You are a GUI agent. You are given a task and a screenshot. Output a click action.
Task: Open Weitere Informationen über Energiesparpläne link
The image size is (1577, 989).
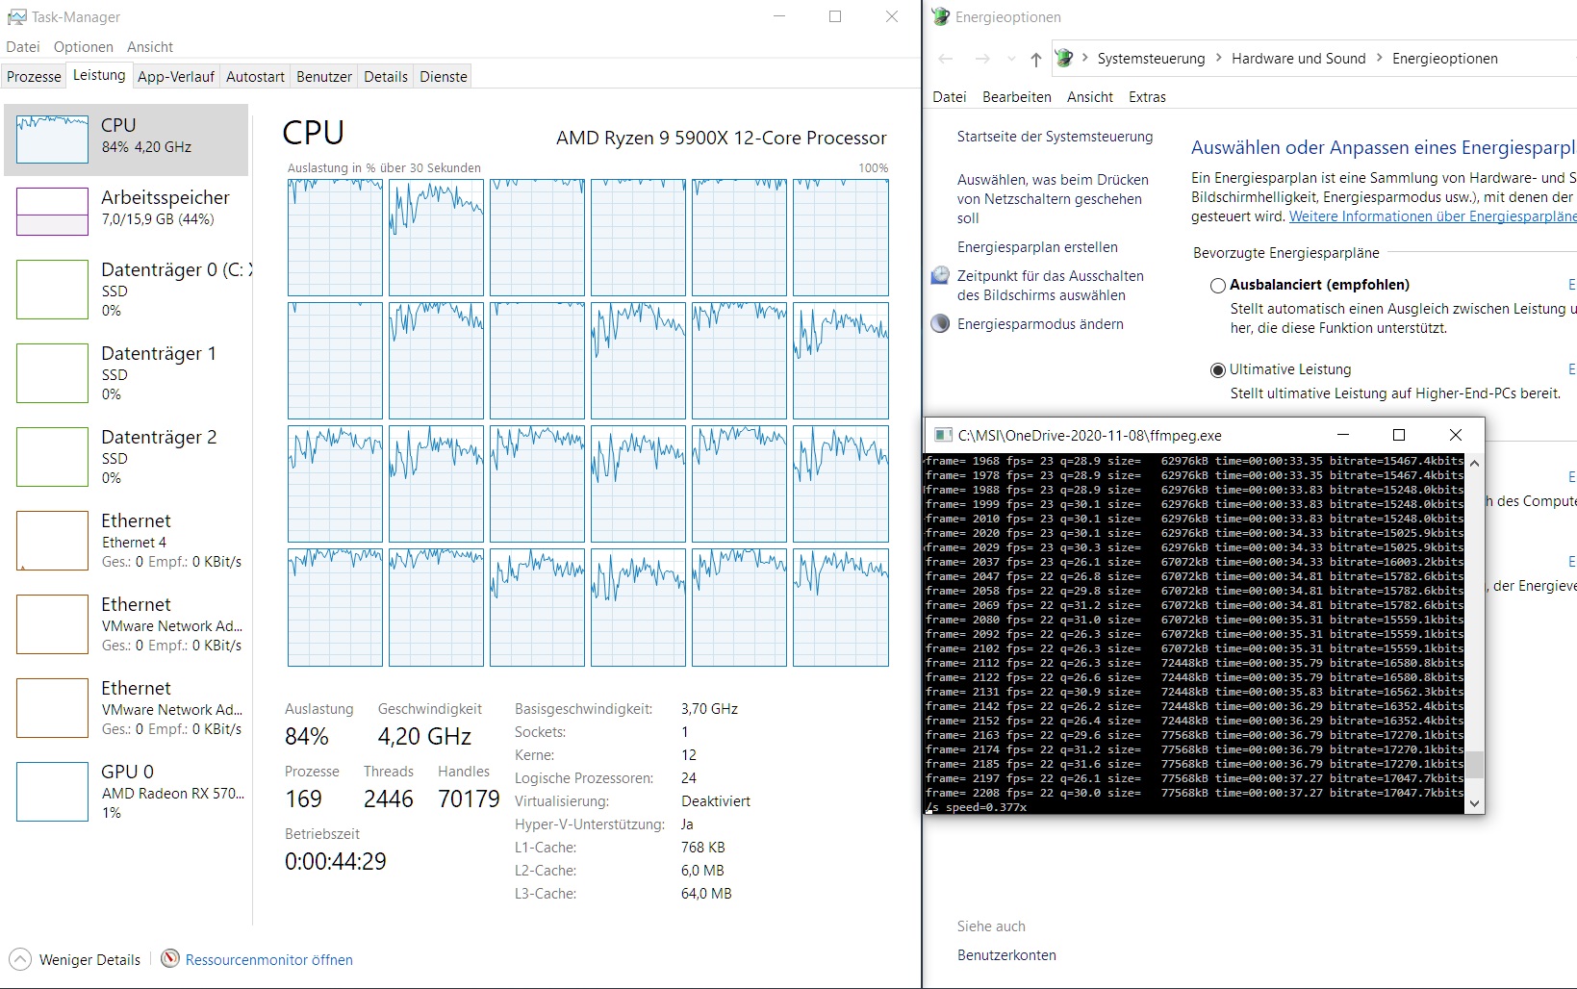tap(1433, 216)
